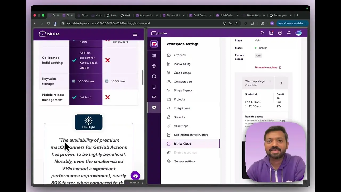Viewport: 341px width, 192px height.
Task: Open the Chrome extensions puzzle icon
Action: click(252, 23)
